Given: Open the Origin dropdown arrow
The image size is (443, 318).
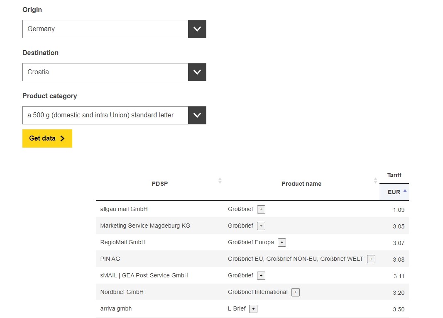Looking at the screenshot, I should click(x=197, y=29).
